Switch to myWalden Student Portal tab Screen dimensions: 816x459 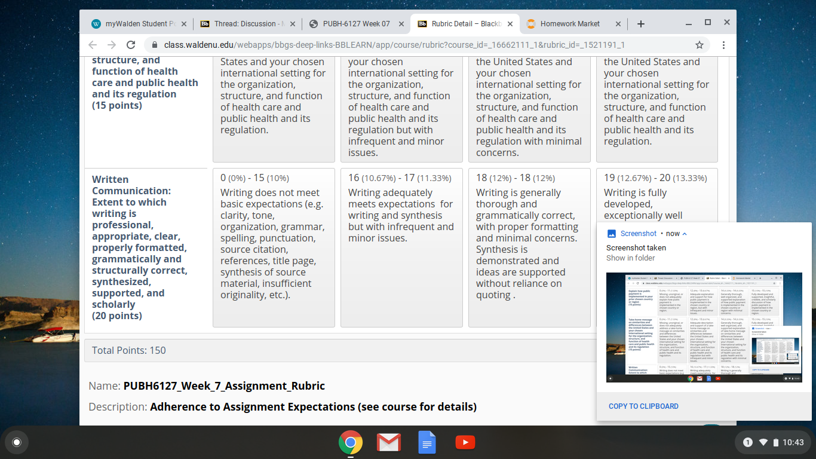[x=136, y=24]
